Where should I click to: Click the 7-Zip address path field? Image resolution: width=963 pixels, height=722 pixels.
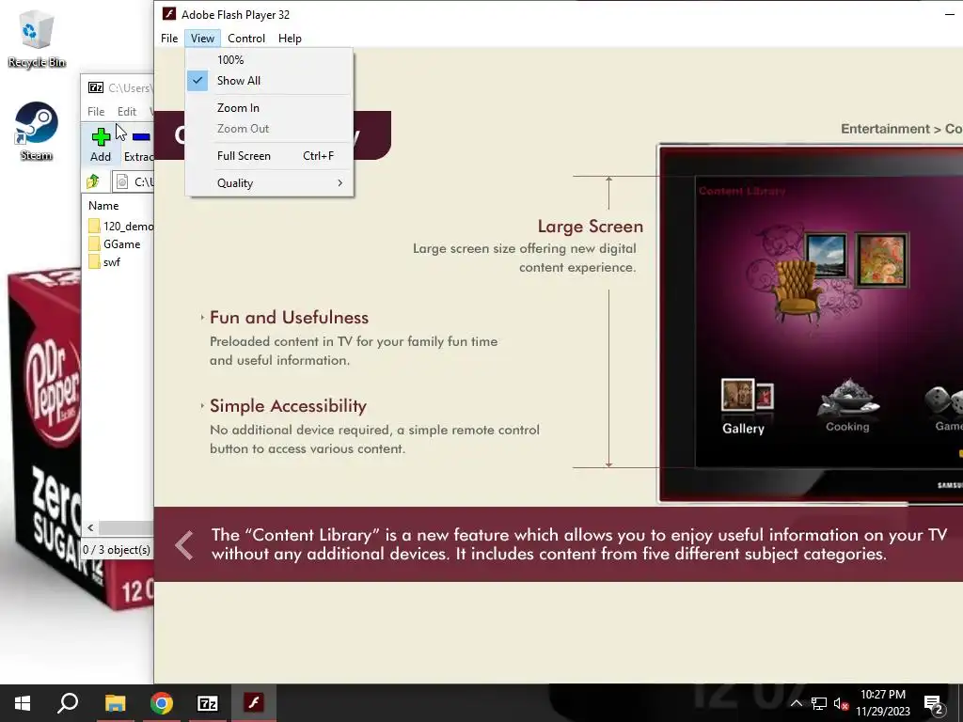[134, 181]
